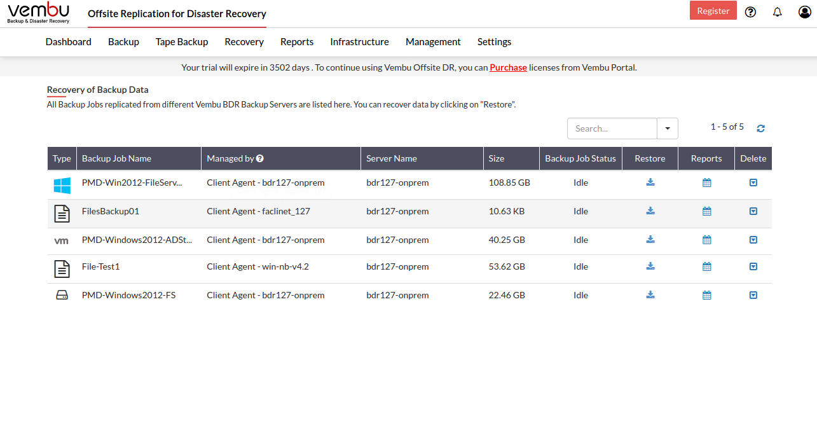Screen dimensions: 817x421
Task: Follow the Purchase licenses link
Action: pos(508,67)
